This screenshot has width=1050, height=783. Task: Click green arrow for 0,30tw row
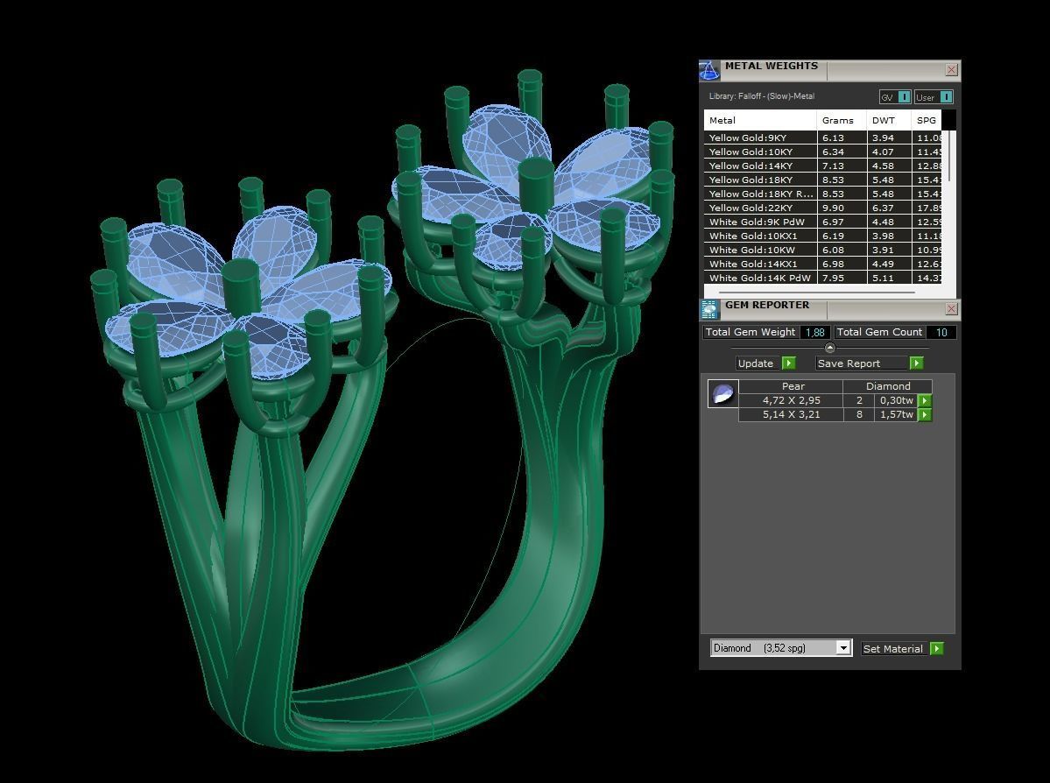pos(924,400)
